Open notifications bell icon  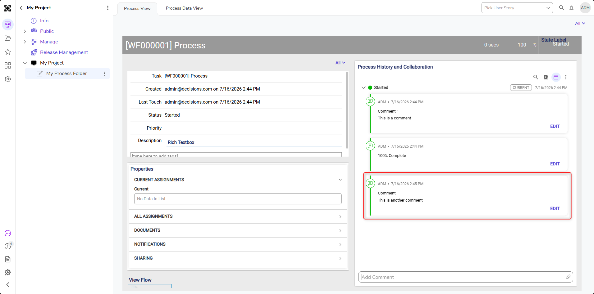tap(571, 8)
